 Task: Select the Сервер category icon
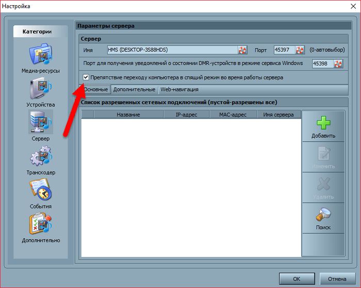tap(41, 122)
